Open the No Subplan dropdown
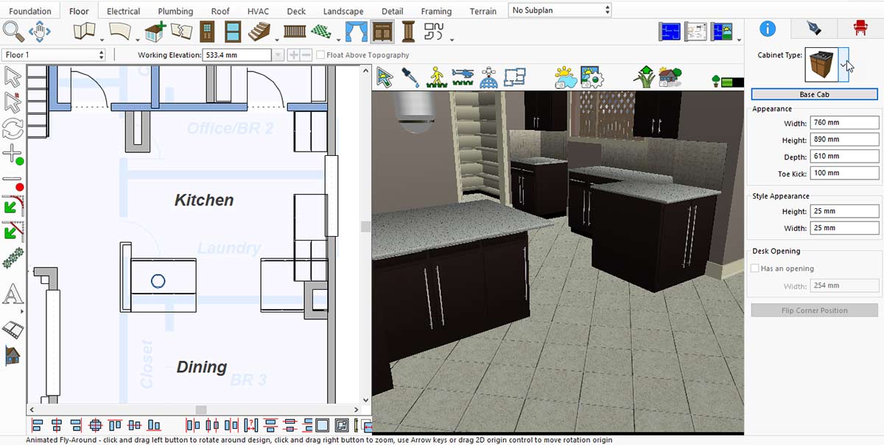The height and width of the screenshot is (445, 884). 561,10
